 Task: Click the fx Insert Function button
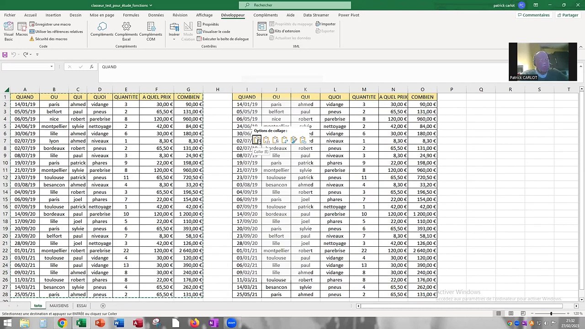(x=91, y=67)
